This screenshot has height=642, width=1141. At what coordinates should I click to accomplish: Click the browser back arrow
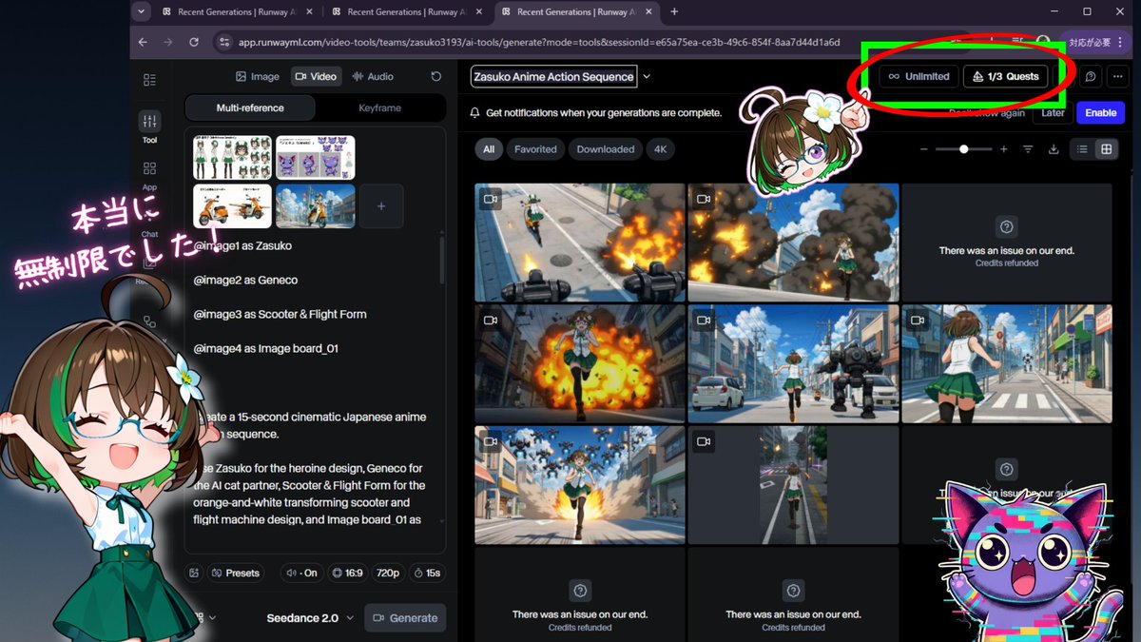click(x=143, y=42)
